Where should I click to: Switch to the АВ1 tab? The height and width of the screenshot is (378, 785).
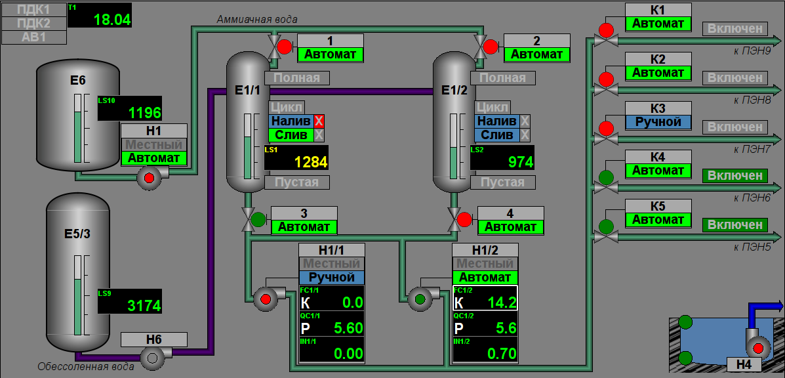34,37
